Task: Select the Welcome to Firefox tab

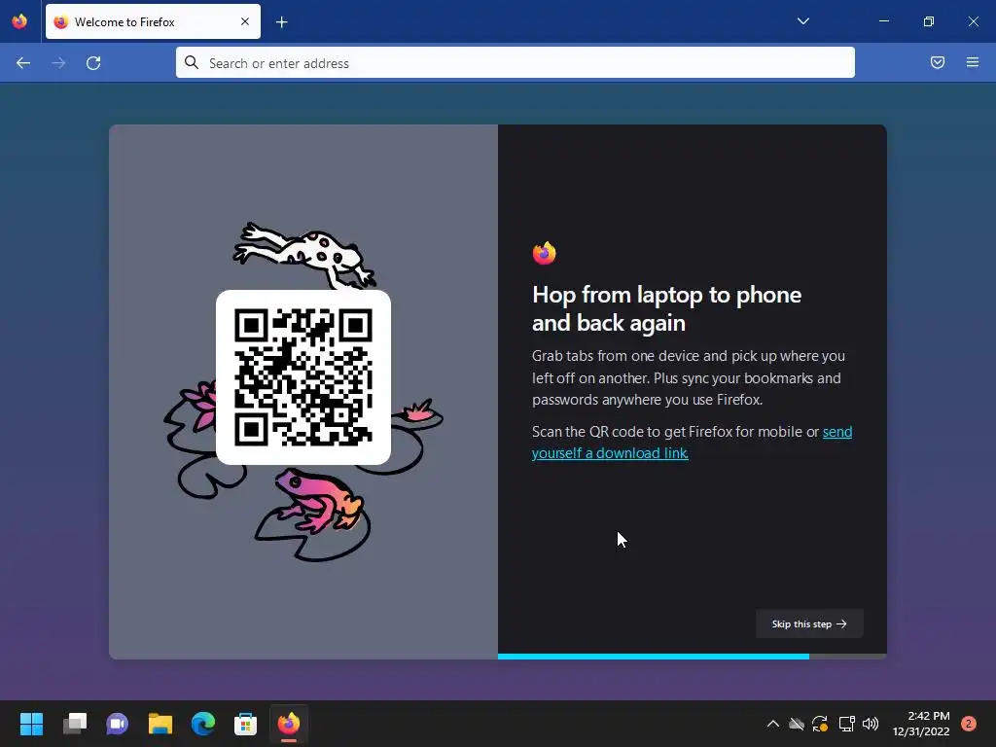Action: 153,21
